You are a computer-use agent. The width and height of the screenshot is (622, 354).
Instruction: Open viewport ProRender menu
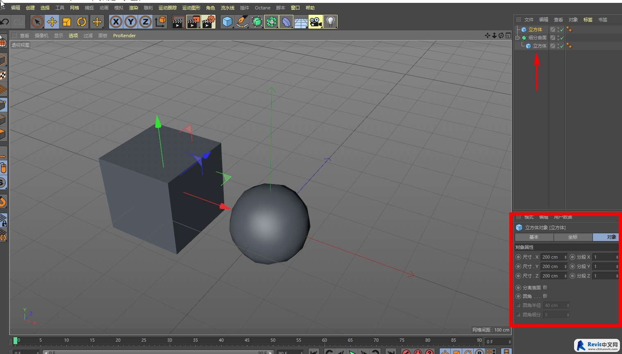[124, 36]
